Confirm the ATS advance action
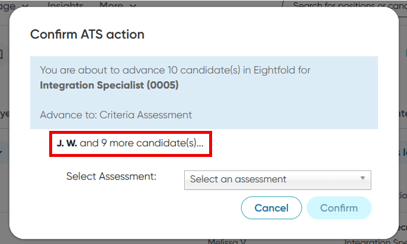The width and height of the screenshot is (407, 244). pos(339,208)
